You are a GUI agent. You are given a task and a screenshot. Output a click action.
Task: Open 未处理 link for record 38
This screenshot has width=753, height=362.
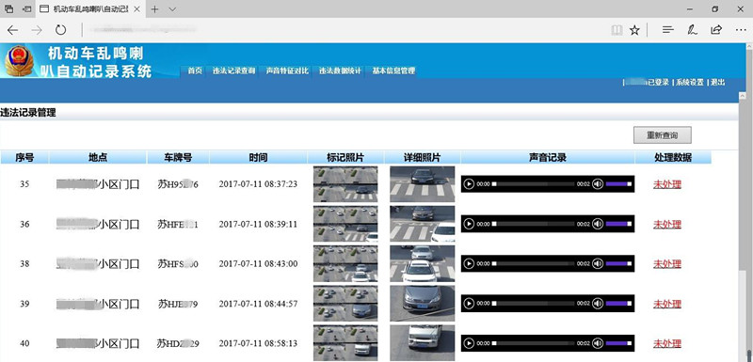tap(667, 263)
